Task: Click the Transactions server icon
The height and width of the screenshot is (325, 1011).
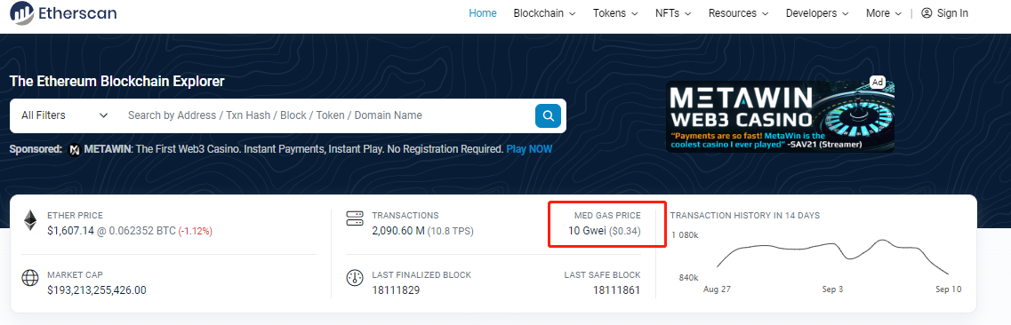Action: click(x=355, y=218)
